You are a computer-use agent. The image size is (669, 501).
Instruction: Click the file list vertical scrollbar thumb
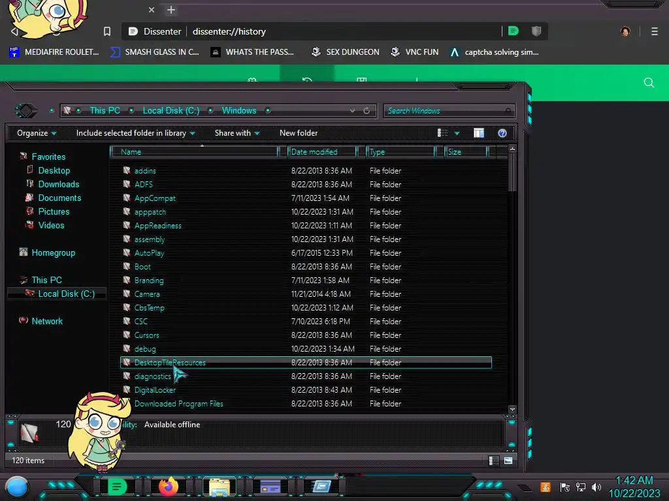pyautogui.click(x=512, y=172)
